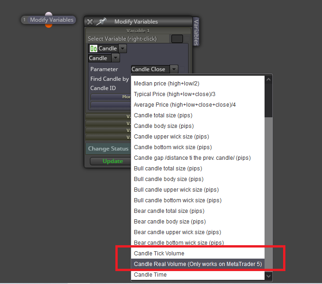The height and width of the screenshot is (284, 322).
Task: Click the Candle ID label
Action: click(x=103, y=88)
